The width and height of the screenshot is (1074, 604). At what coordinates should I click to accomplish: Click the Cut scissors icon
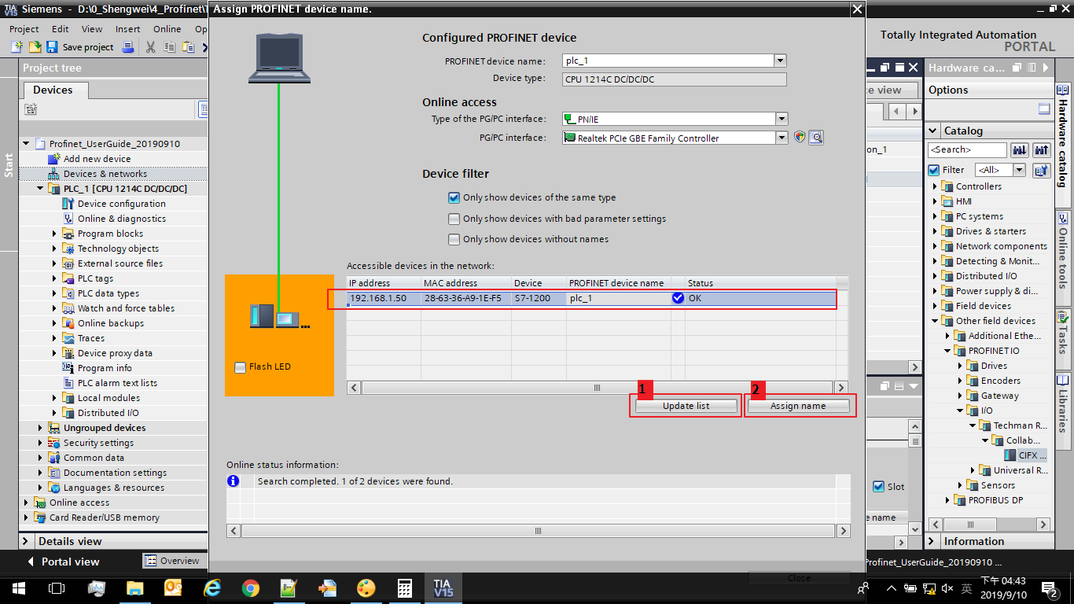point(151,47)
